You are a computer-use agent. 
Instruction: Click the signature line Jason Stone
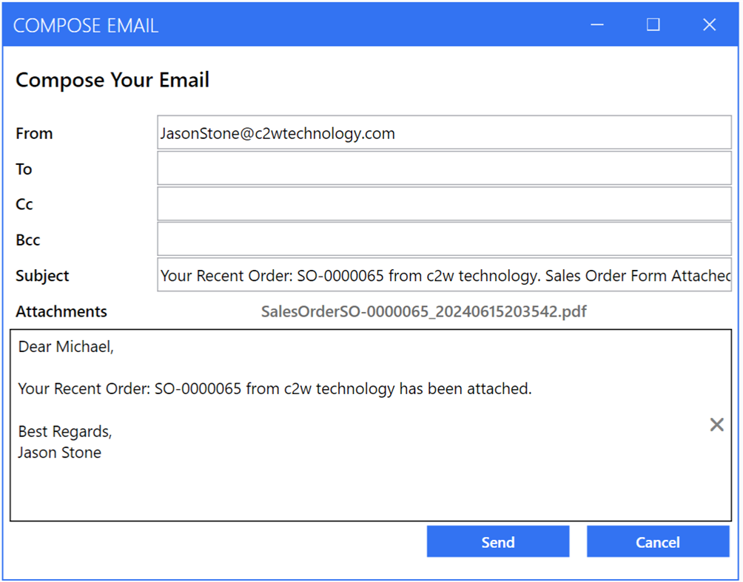click(x=59, y=452)
